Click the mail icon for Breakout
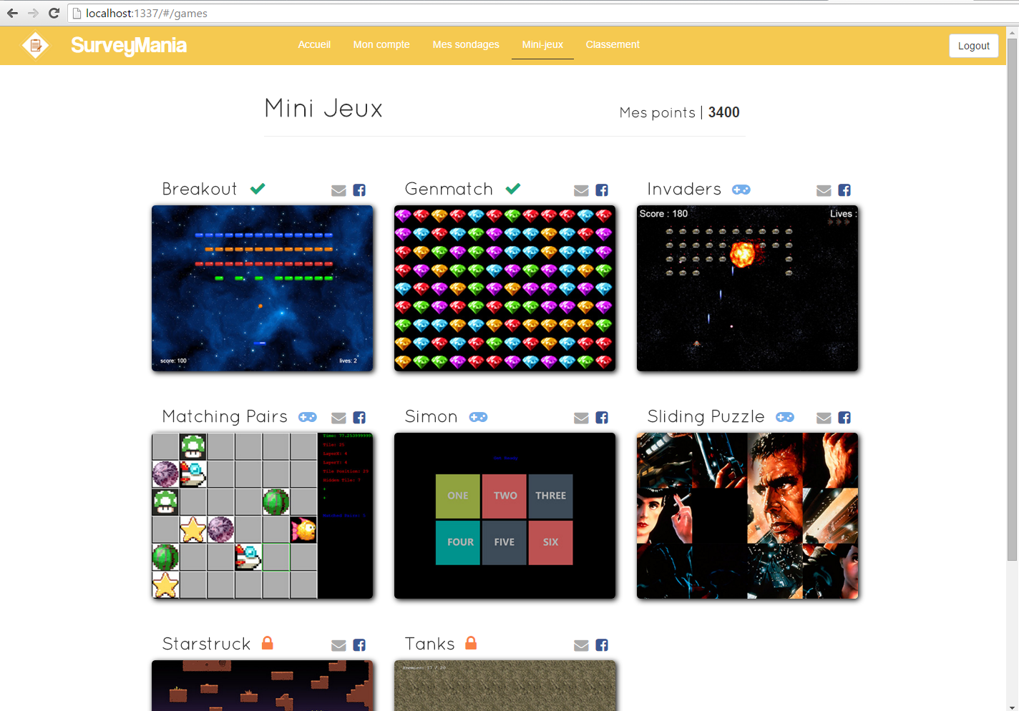Screen dimensions: 1019x711 338,190
